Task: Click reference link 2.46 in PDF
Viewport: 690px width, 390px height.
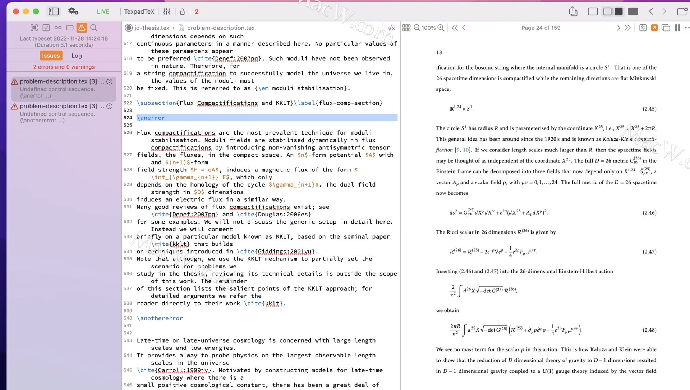Action: [466, 271]
